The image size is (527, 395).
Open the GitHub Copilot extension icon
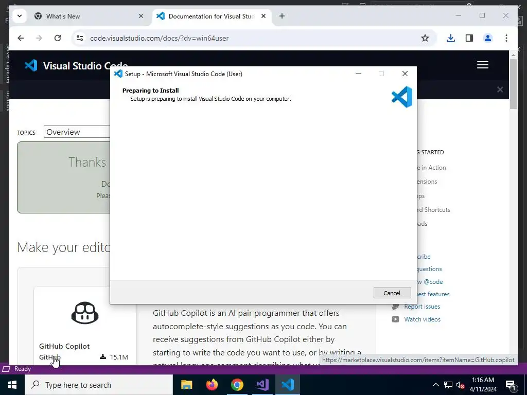point(85,313)
